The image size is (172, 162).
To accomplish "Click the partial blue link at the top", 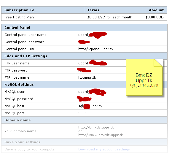I will 132,0.
